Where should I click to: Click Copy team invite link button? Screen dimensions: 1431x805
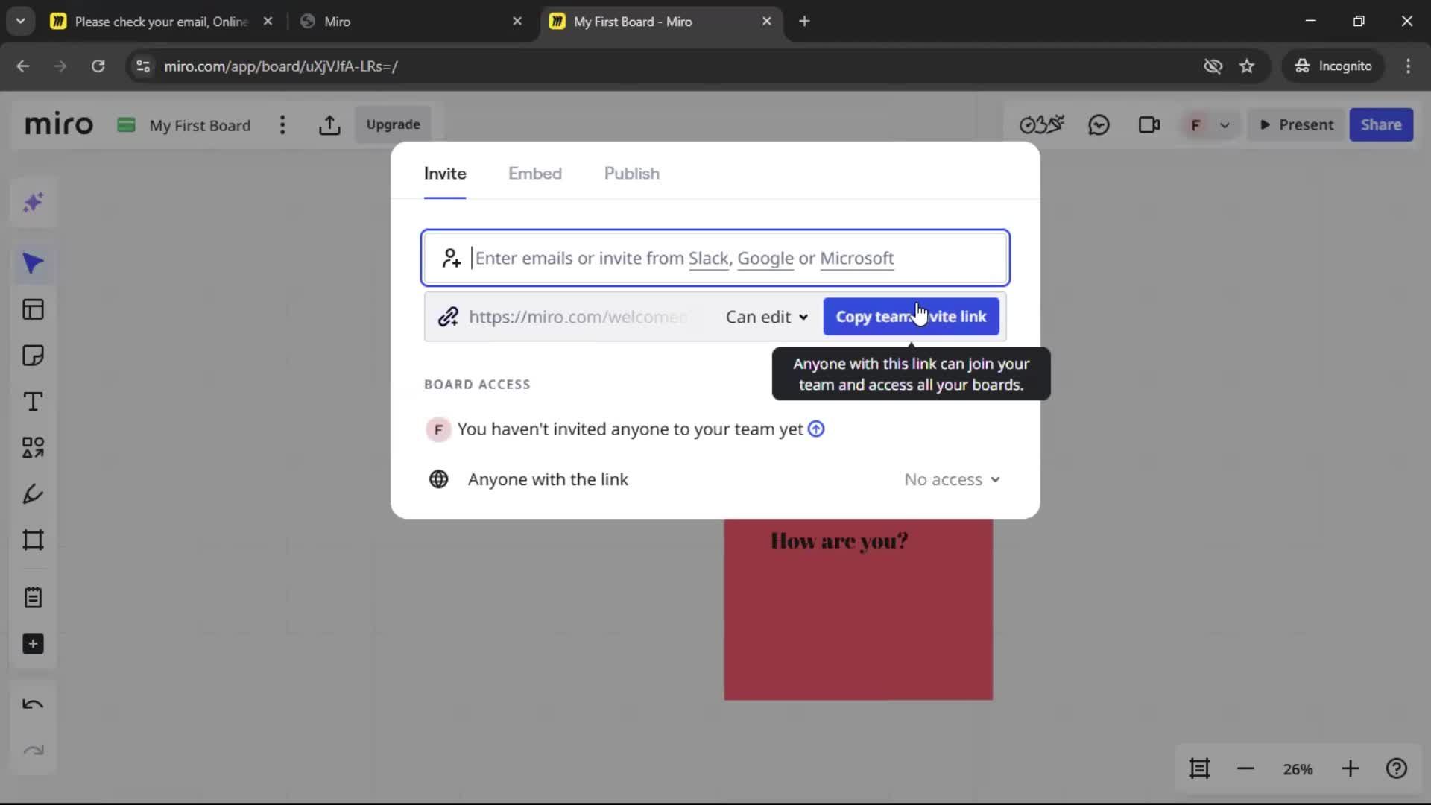coord(911,317)
